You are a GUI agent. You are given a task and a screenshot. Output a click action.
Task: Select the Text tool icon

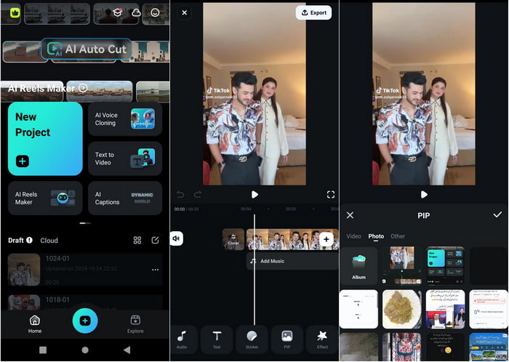tap(217, 339)
